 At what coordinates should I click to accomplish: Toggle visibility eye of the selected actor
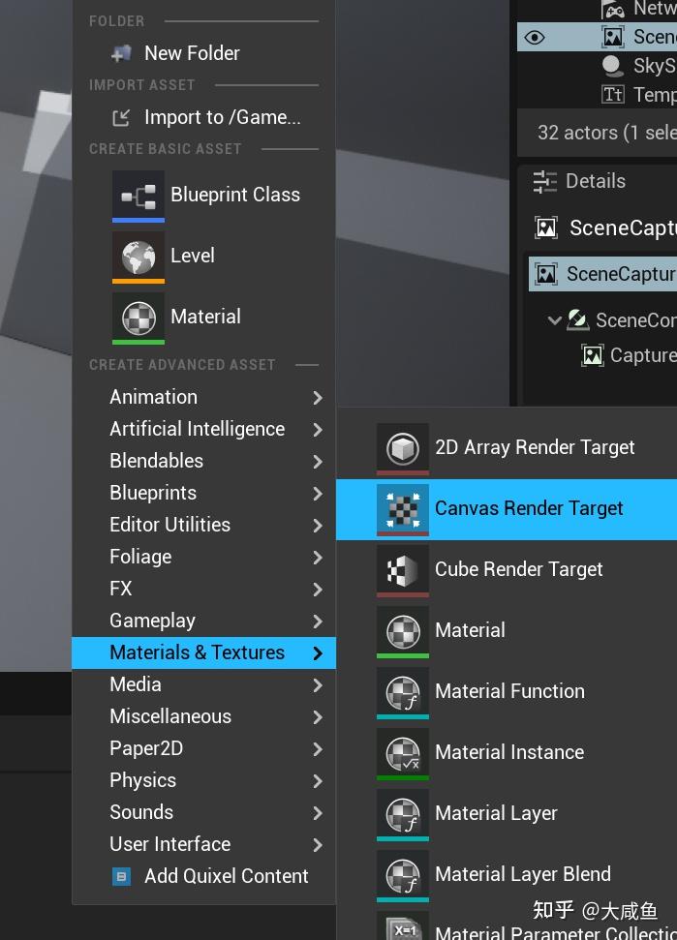click(534, 38)
